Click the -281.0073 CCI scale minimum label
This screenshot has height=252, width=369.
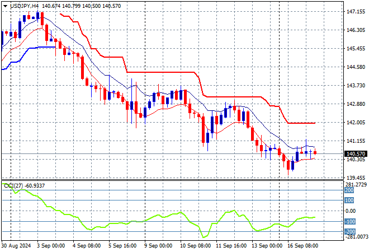click(356, 237)
